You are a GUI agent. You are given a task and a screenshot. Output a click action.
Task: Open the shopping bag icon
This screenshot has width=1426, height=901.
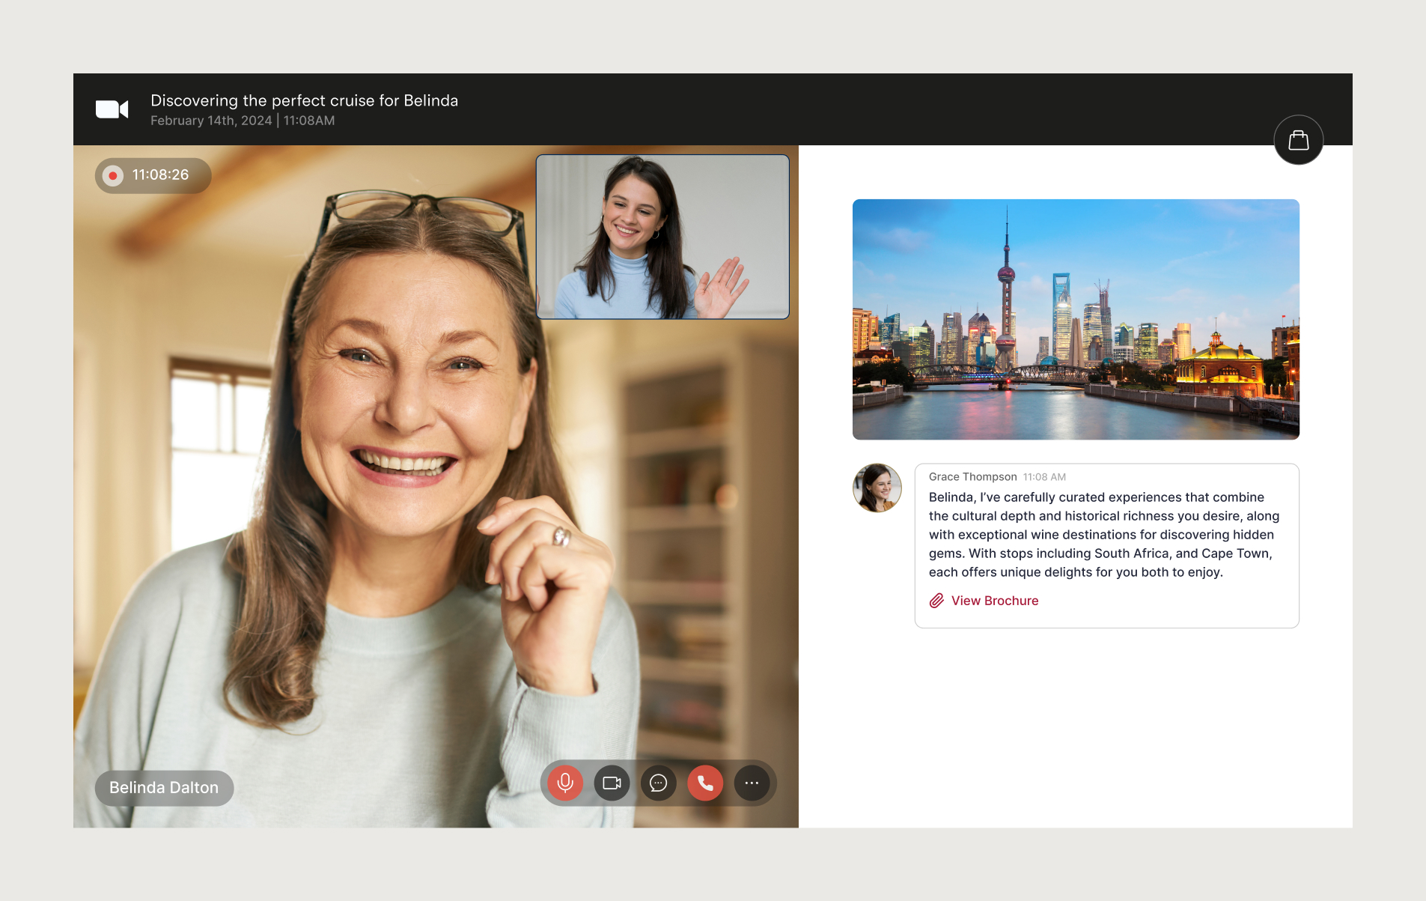1299,140
